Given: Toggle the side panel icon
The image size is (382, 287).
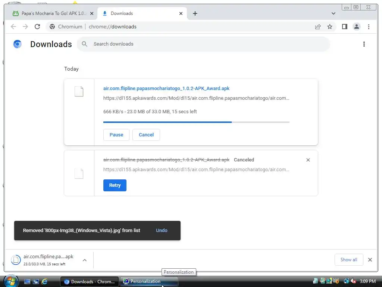Looking at the screenshot, I should pos(344,27).
